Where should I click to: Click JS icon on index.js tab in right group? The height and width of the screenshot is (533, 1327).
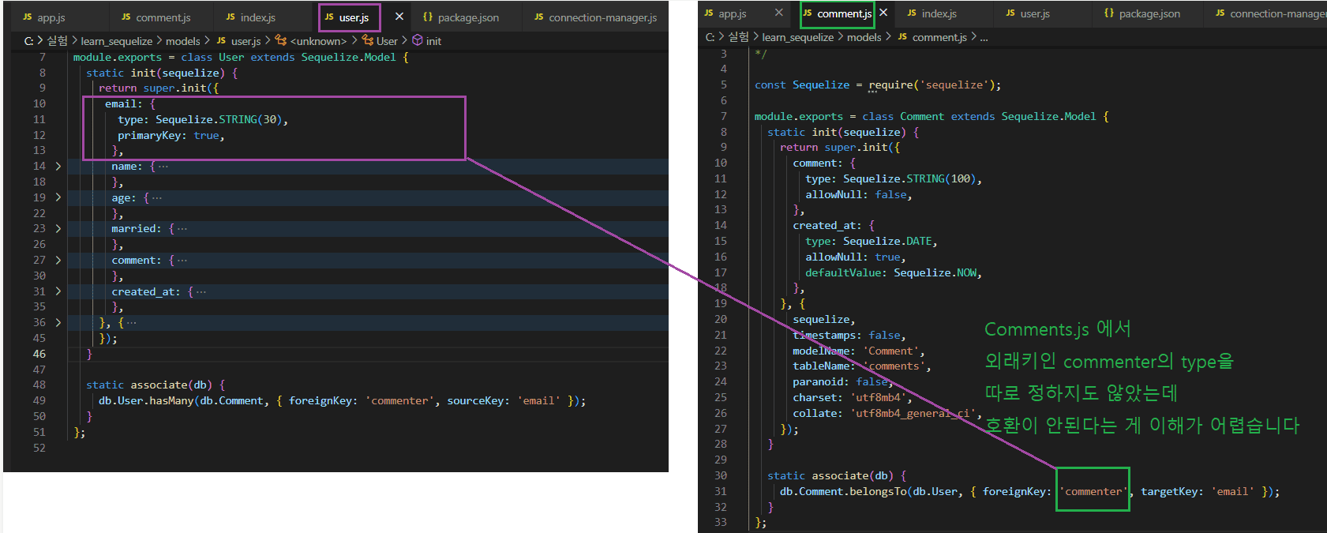pos(912,13)
